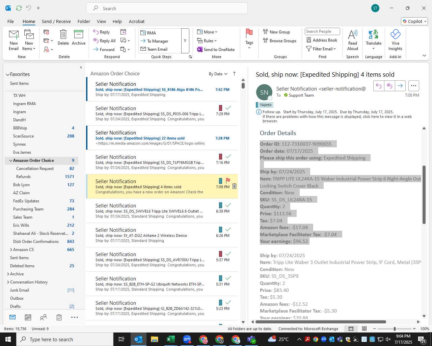The height and width of the screenshot is (346, 432).
Task: Toggle the completed checkmark on the 7:16 PM message
Action: 228,156
